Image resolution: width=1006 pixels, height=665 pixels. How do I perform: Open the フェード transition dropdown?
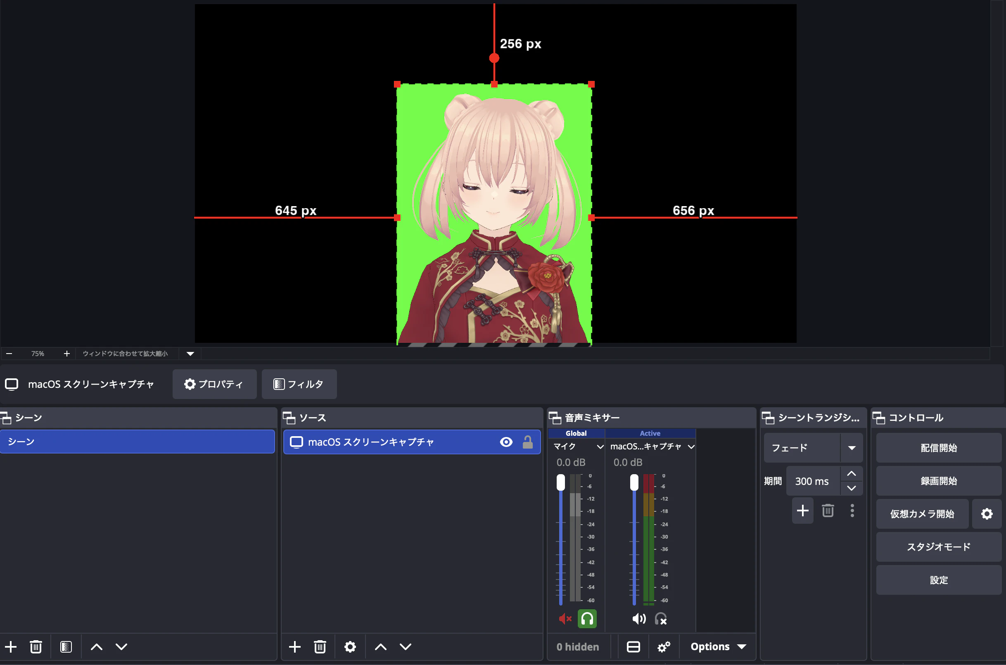tap(814, 448)
